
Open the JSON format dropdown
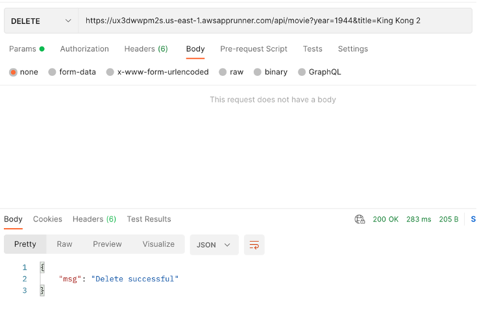214,245
